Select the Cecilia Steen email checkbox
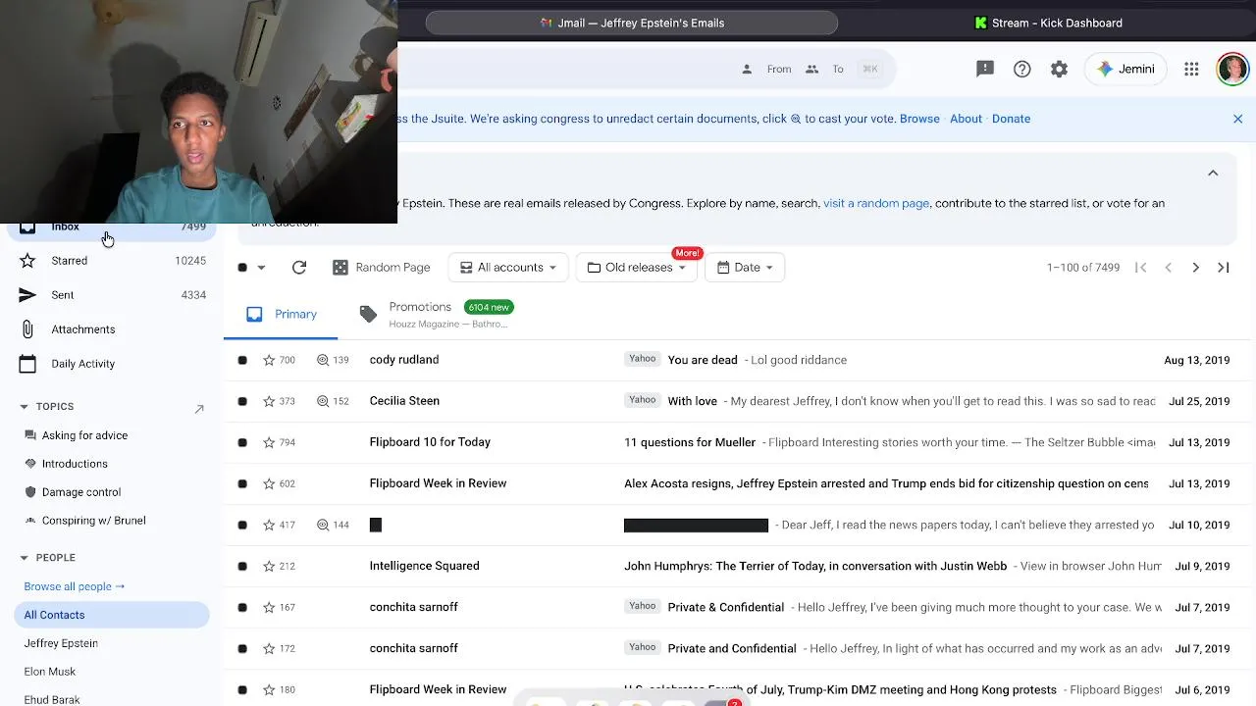This screenshot has width=1256, height=706. tap(242, 401)
